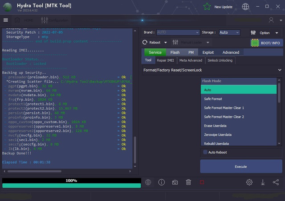Screen dimensions: 285x201
Task: Select Zerowipe Userdata option
Action: pos(239,135)
